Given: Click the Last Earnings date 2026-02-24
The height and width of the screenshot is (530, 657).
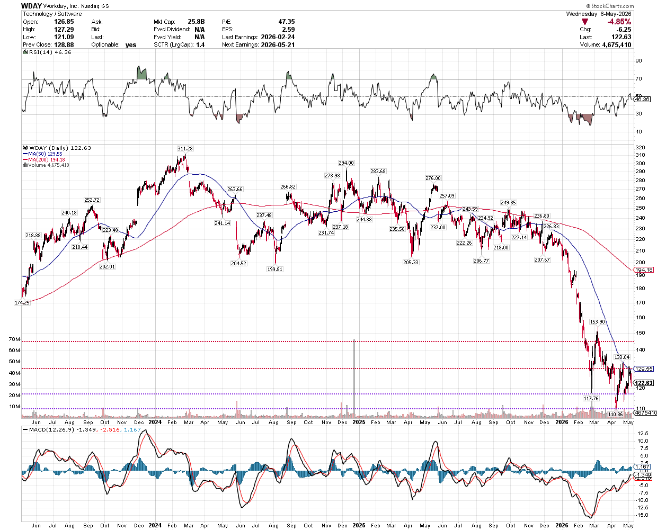Looking at the screenshot, I should pos(278,37).
